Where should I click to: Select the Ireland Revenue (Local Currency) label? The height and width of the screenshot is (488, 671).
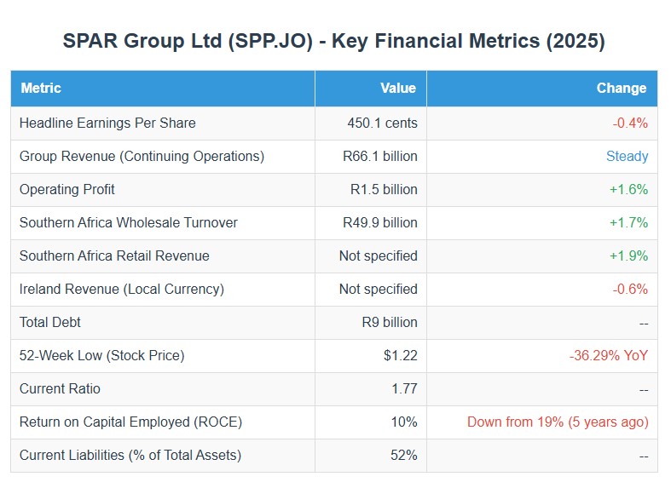pos(122,289)
